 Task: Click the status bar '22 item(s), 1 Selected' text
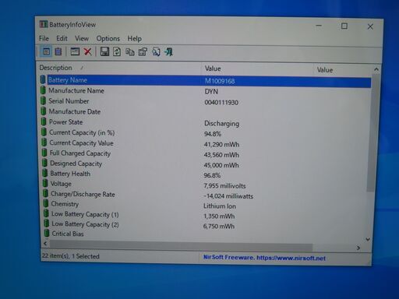coord(71,256)
